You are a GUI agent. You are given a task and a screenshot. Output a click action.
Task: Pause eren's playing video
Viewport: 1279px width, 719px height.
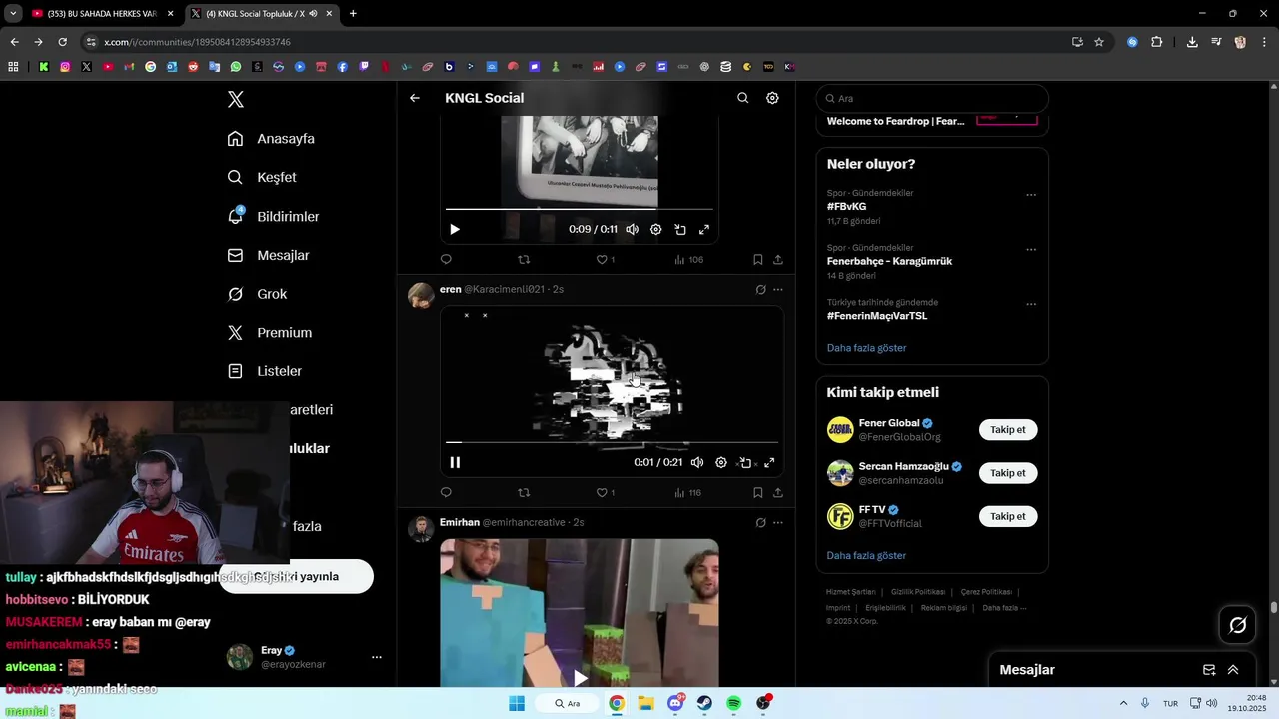tap(455, 462)
